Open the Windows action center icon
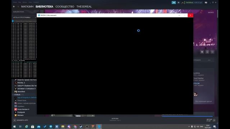The height and width of the screenshot is (129, 230). point(215,126)
